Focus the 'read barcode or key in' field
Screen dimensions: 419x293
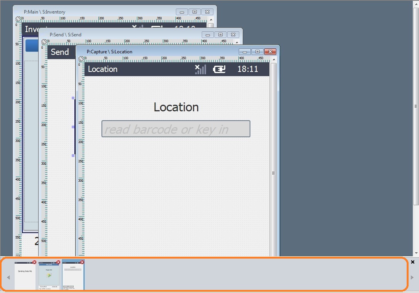click(x=176, y=129)
